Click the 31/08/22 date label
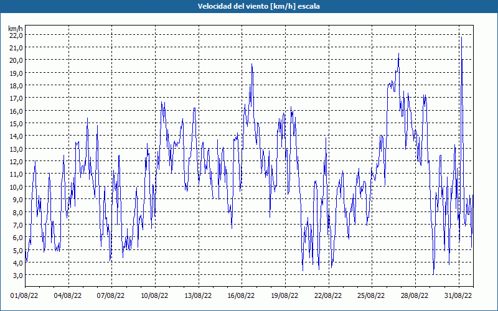This screenshot has height=311, width=498. [458, 296]
